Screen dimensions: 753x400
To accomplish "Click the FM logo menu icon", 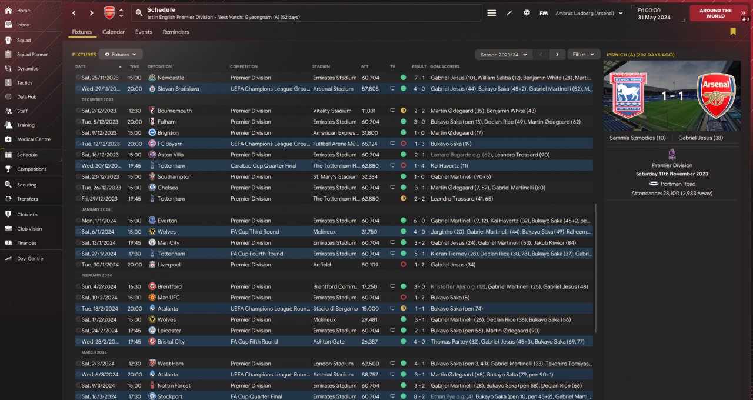I will coord(544,13).
